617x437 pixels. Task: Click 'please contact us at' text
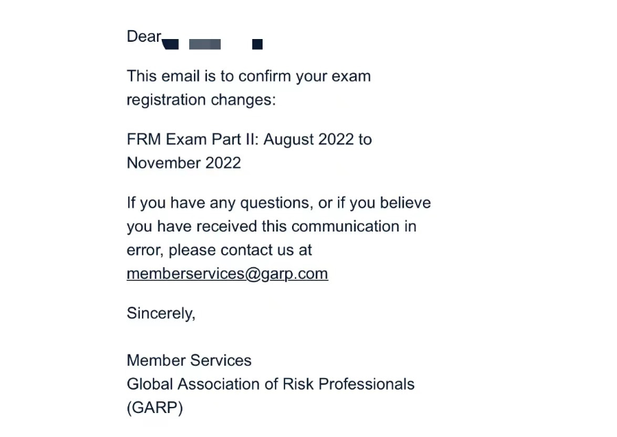pyautogui.click(x=240, y=250)
